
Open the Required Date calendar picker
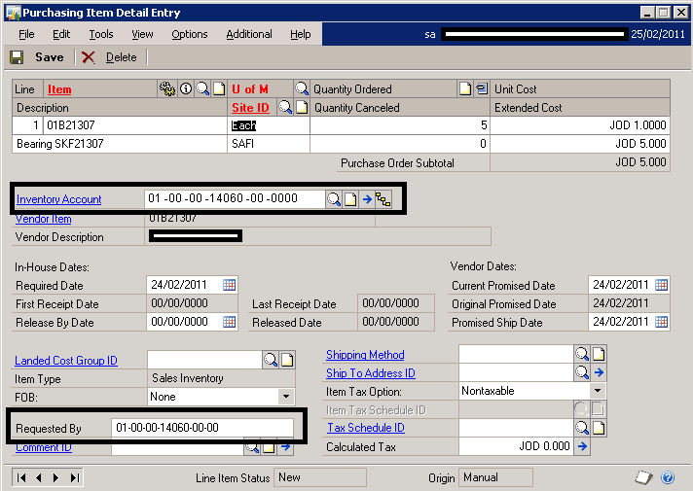tap(229, 285)
